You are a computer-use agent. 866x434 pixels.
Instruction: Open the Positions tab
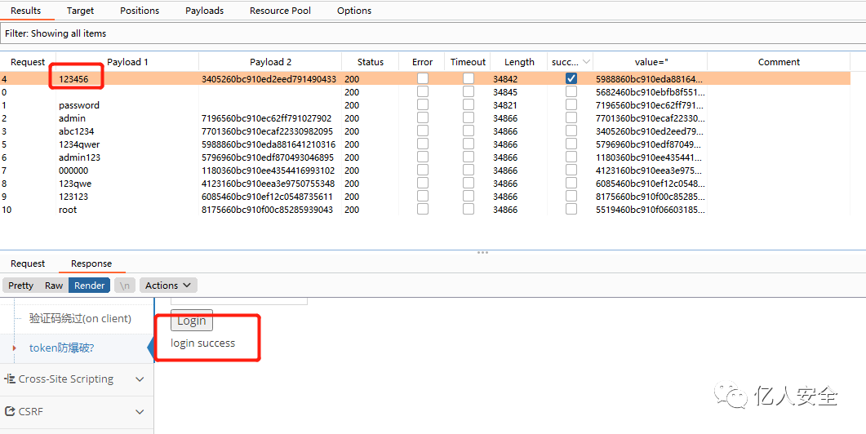140,11
